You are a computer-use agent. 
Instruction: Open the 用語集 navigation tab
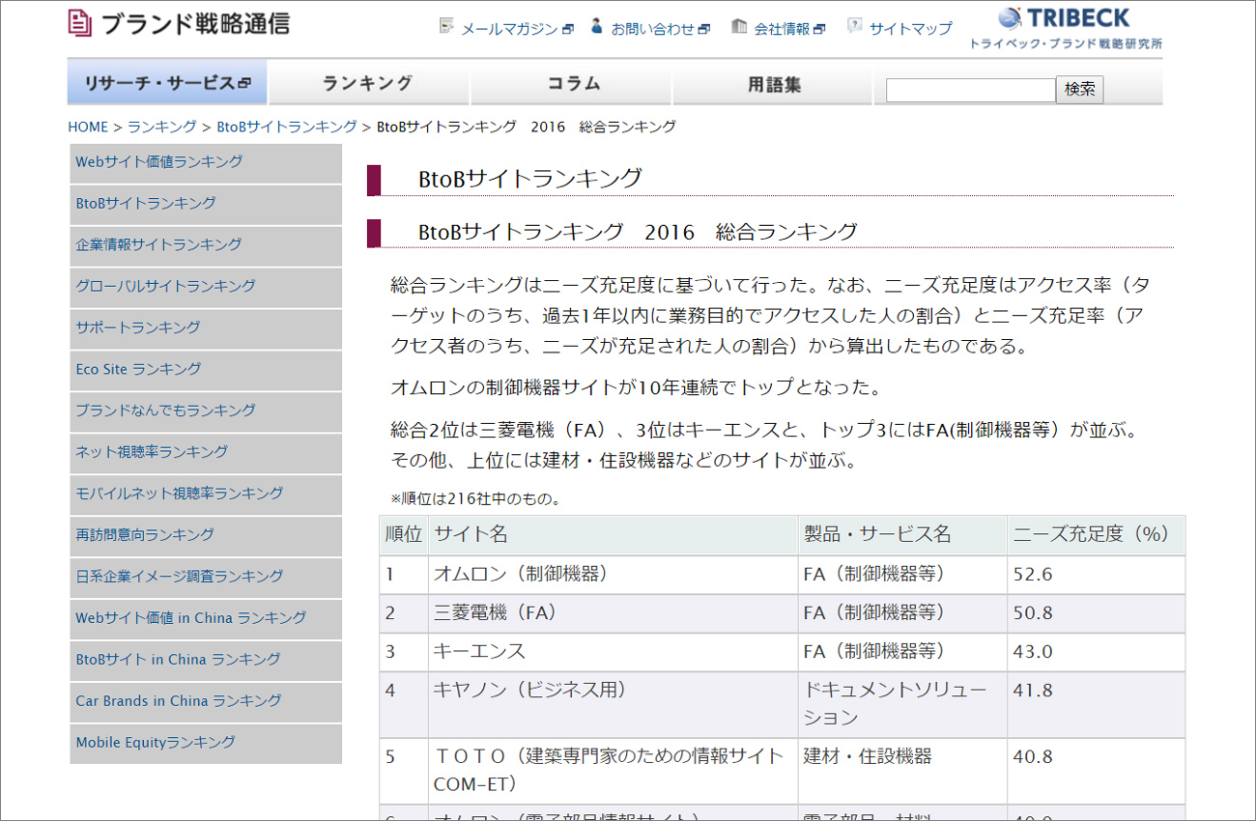[773, 83]
